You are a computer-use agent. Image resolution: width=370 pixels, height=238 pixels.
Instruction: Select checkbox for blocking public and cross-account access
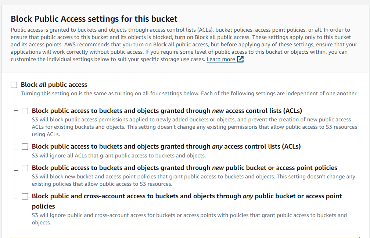[x=25, y=196]
